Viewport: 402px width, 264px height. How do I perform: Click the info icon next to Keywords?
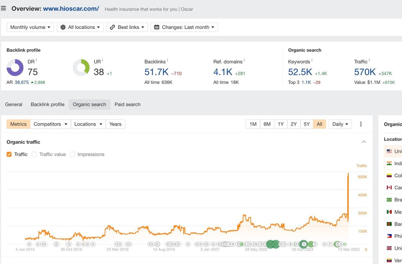coord(312,60)
